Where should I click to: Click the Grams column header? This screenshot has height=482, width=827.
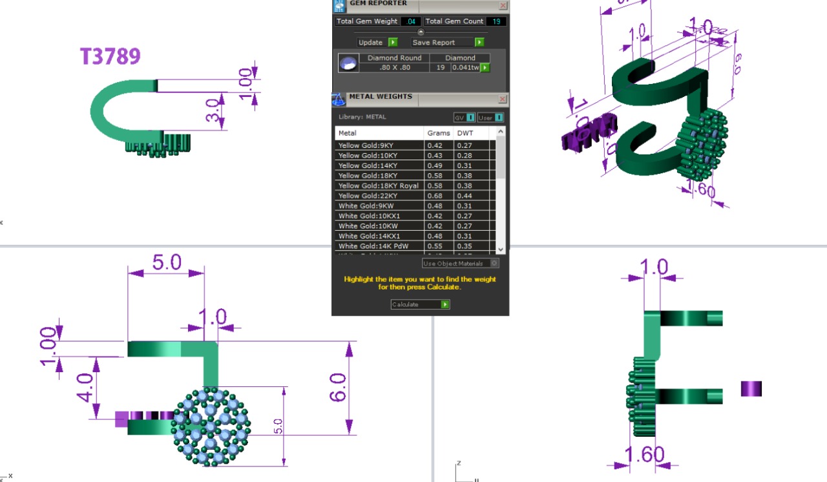coord(438,133)
